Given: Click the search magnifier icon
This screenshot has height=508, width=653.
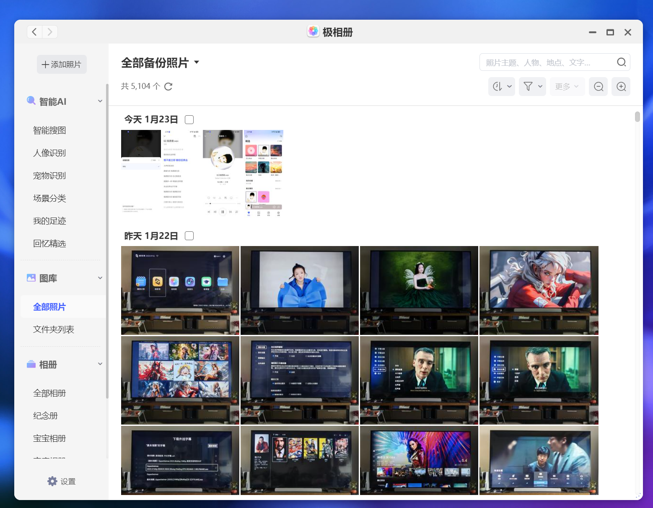Looking at the screenshot, I should pos(621,62).
